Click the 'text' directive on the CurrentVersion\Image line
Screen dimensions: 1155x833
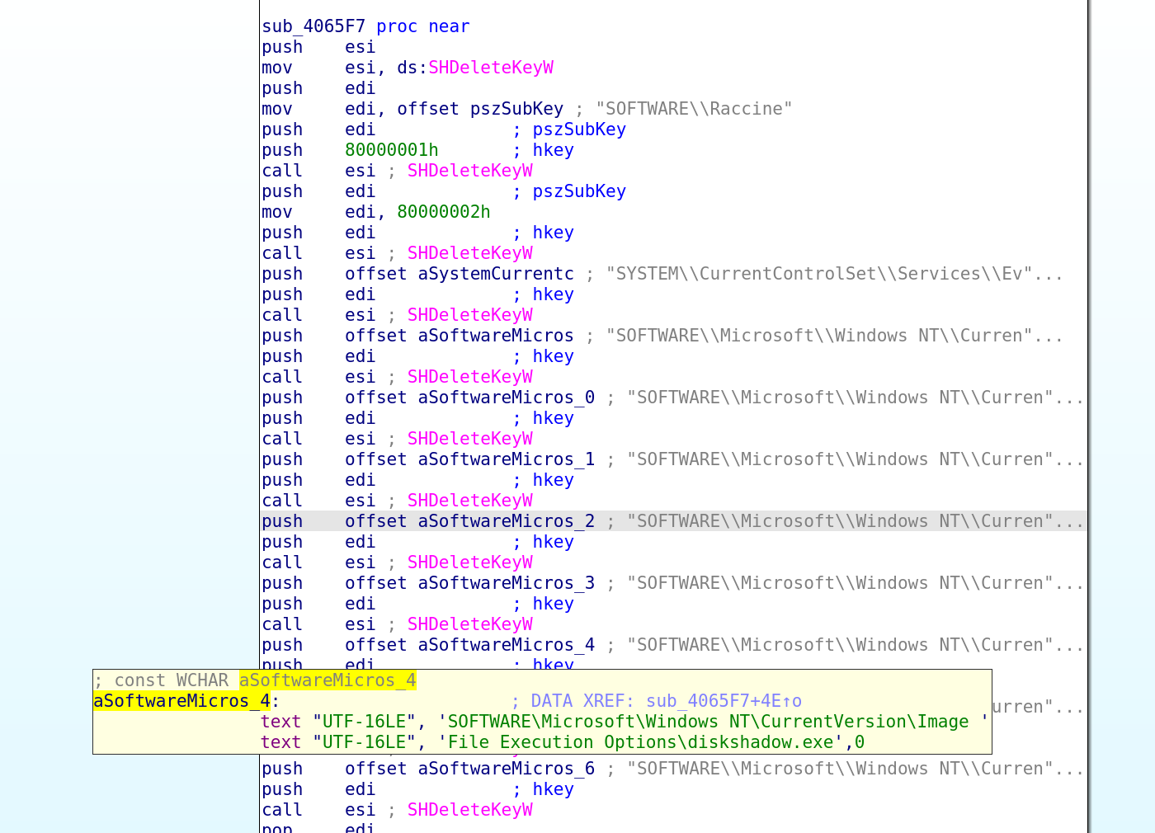pos(280,722)
